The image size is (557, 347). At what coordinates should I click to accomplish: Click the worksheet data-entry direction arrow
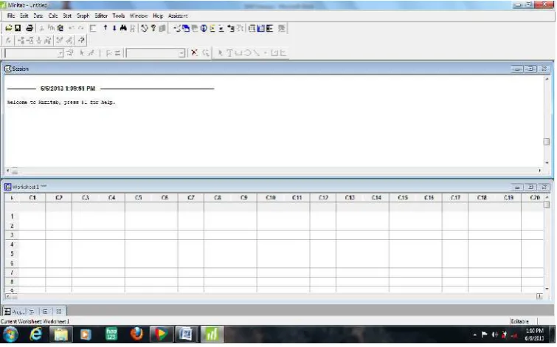(12, 198)
